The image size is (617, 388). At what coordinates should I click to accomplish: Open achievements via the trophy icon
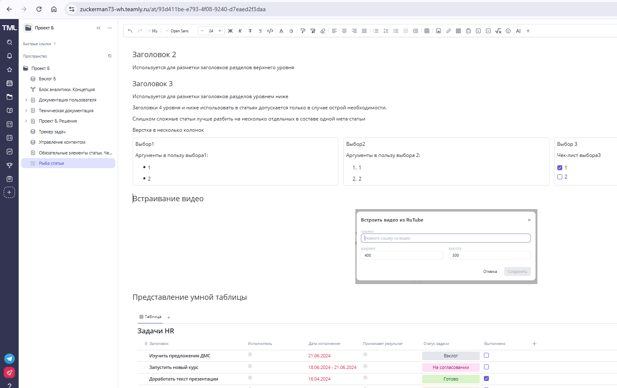click(x=9, y=165)
